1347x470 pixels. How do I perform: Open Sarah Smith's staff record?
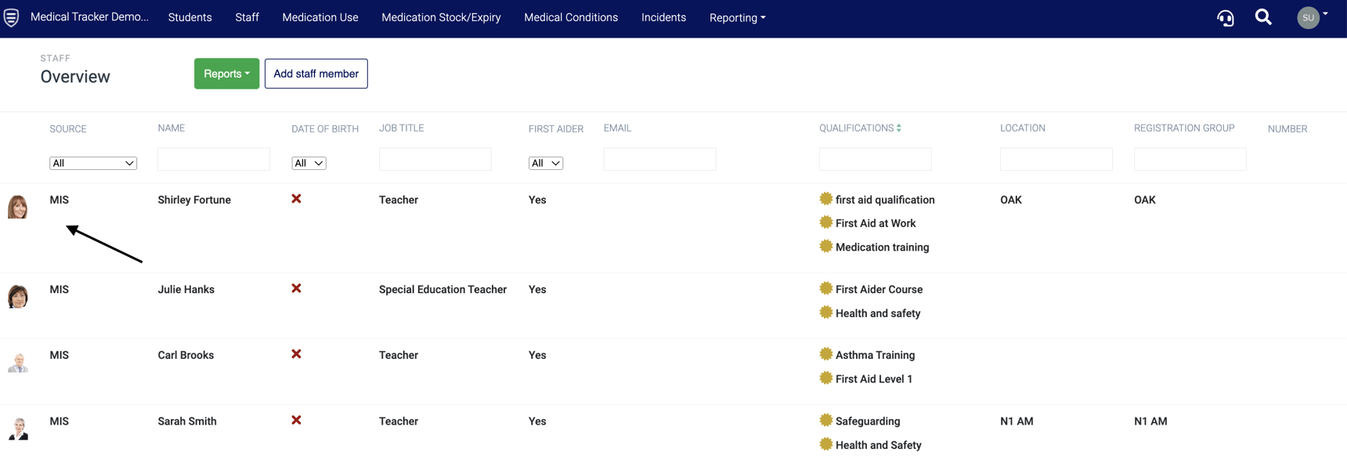[x=186, y=421]
